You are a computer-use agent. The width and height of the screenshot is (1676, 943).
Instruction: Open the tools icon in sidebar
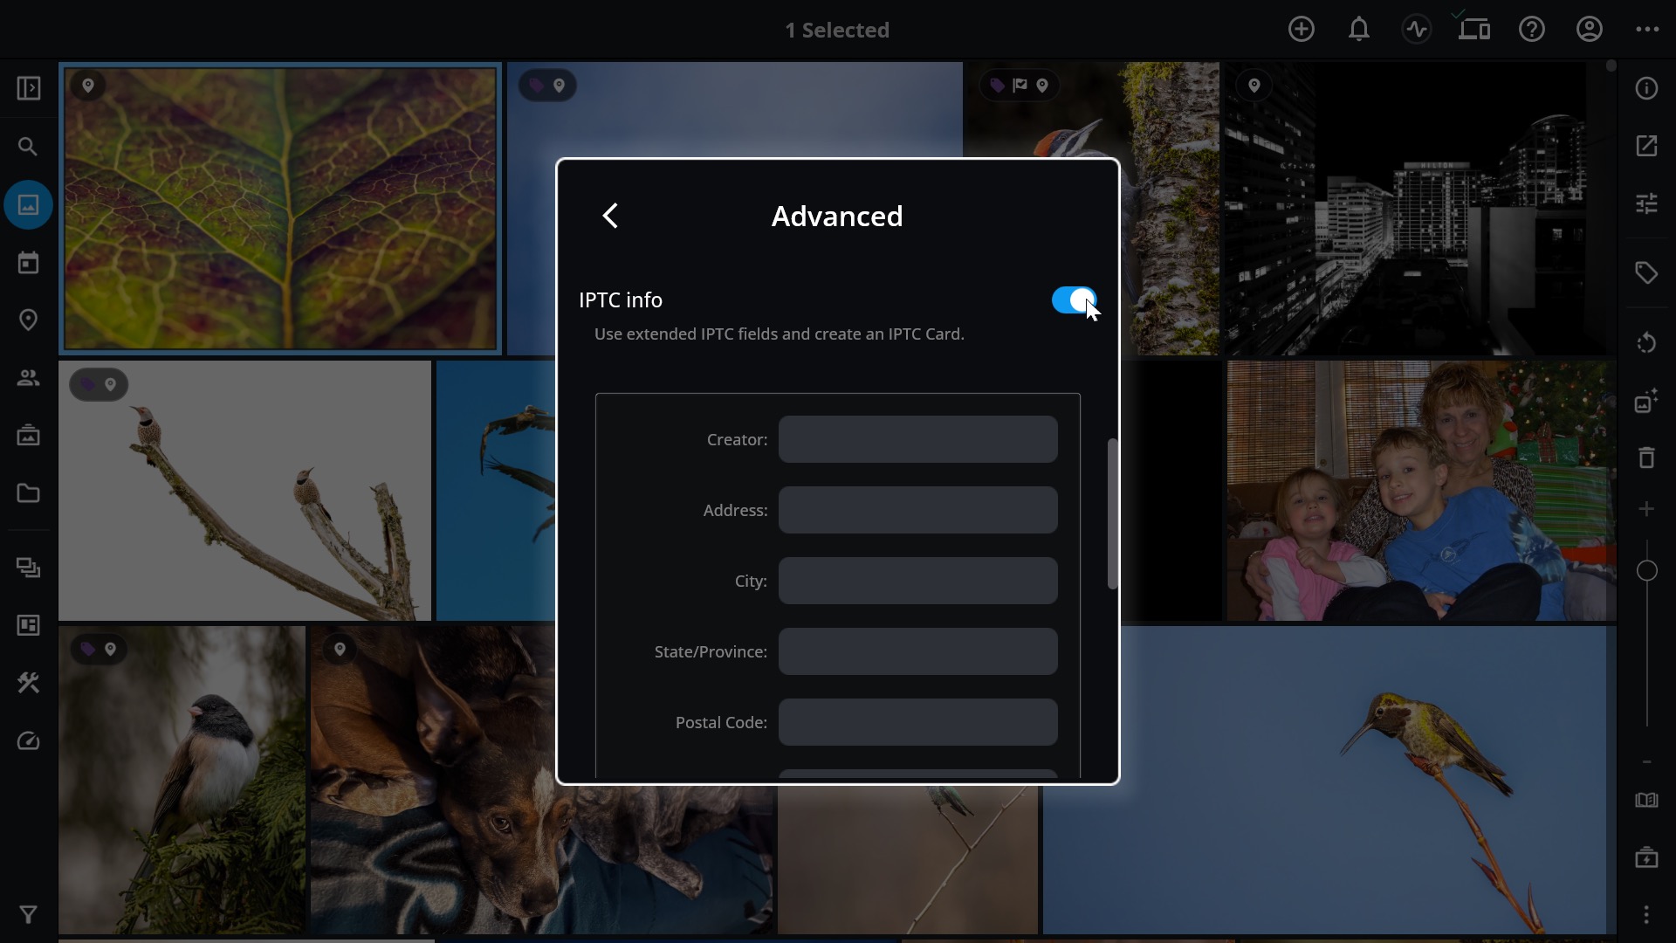coord(29,684)
